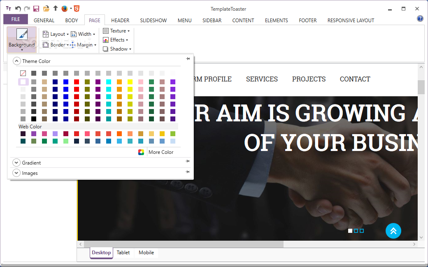Click the vertical scrollbar down arrow
The height and width of the screenshot is (267, 428).
tap(421, 237)
